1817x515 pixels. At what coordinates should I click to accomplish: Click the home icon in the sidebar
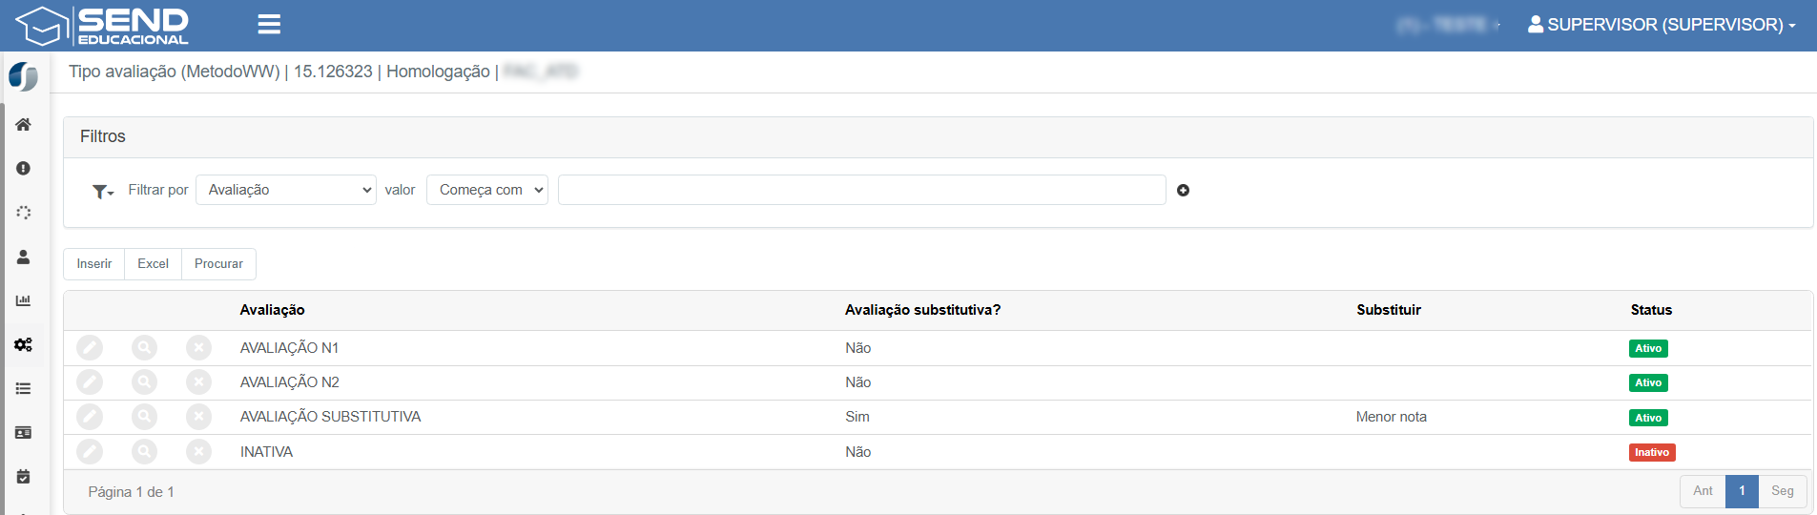click(23, 125)
